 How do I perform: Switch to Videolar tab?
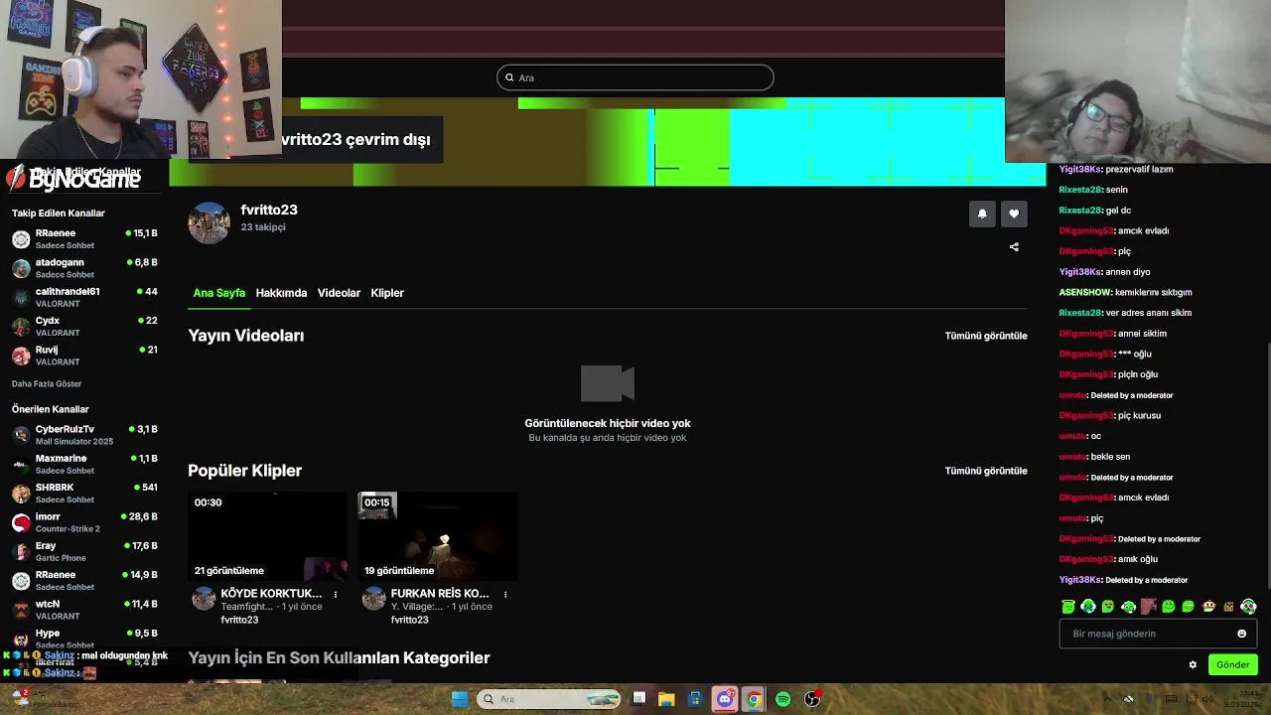pos(339,293)
